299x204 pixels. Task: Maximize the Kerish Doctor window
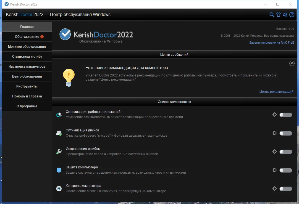(278, 4)
